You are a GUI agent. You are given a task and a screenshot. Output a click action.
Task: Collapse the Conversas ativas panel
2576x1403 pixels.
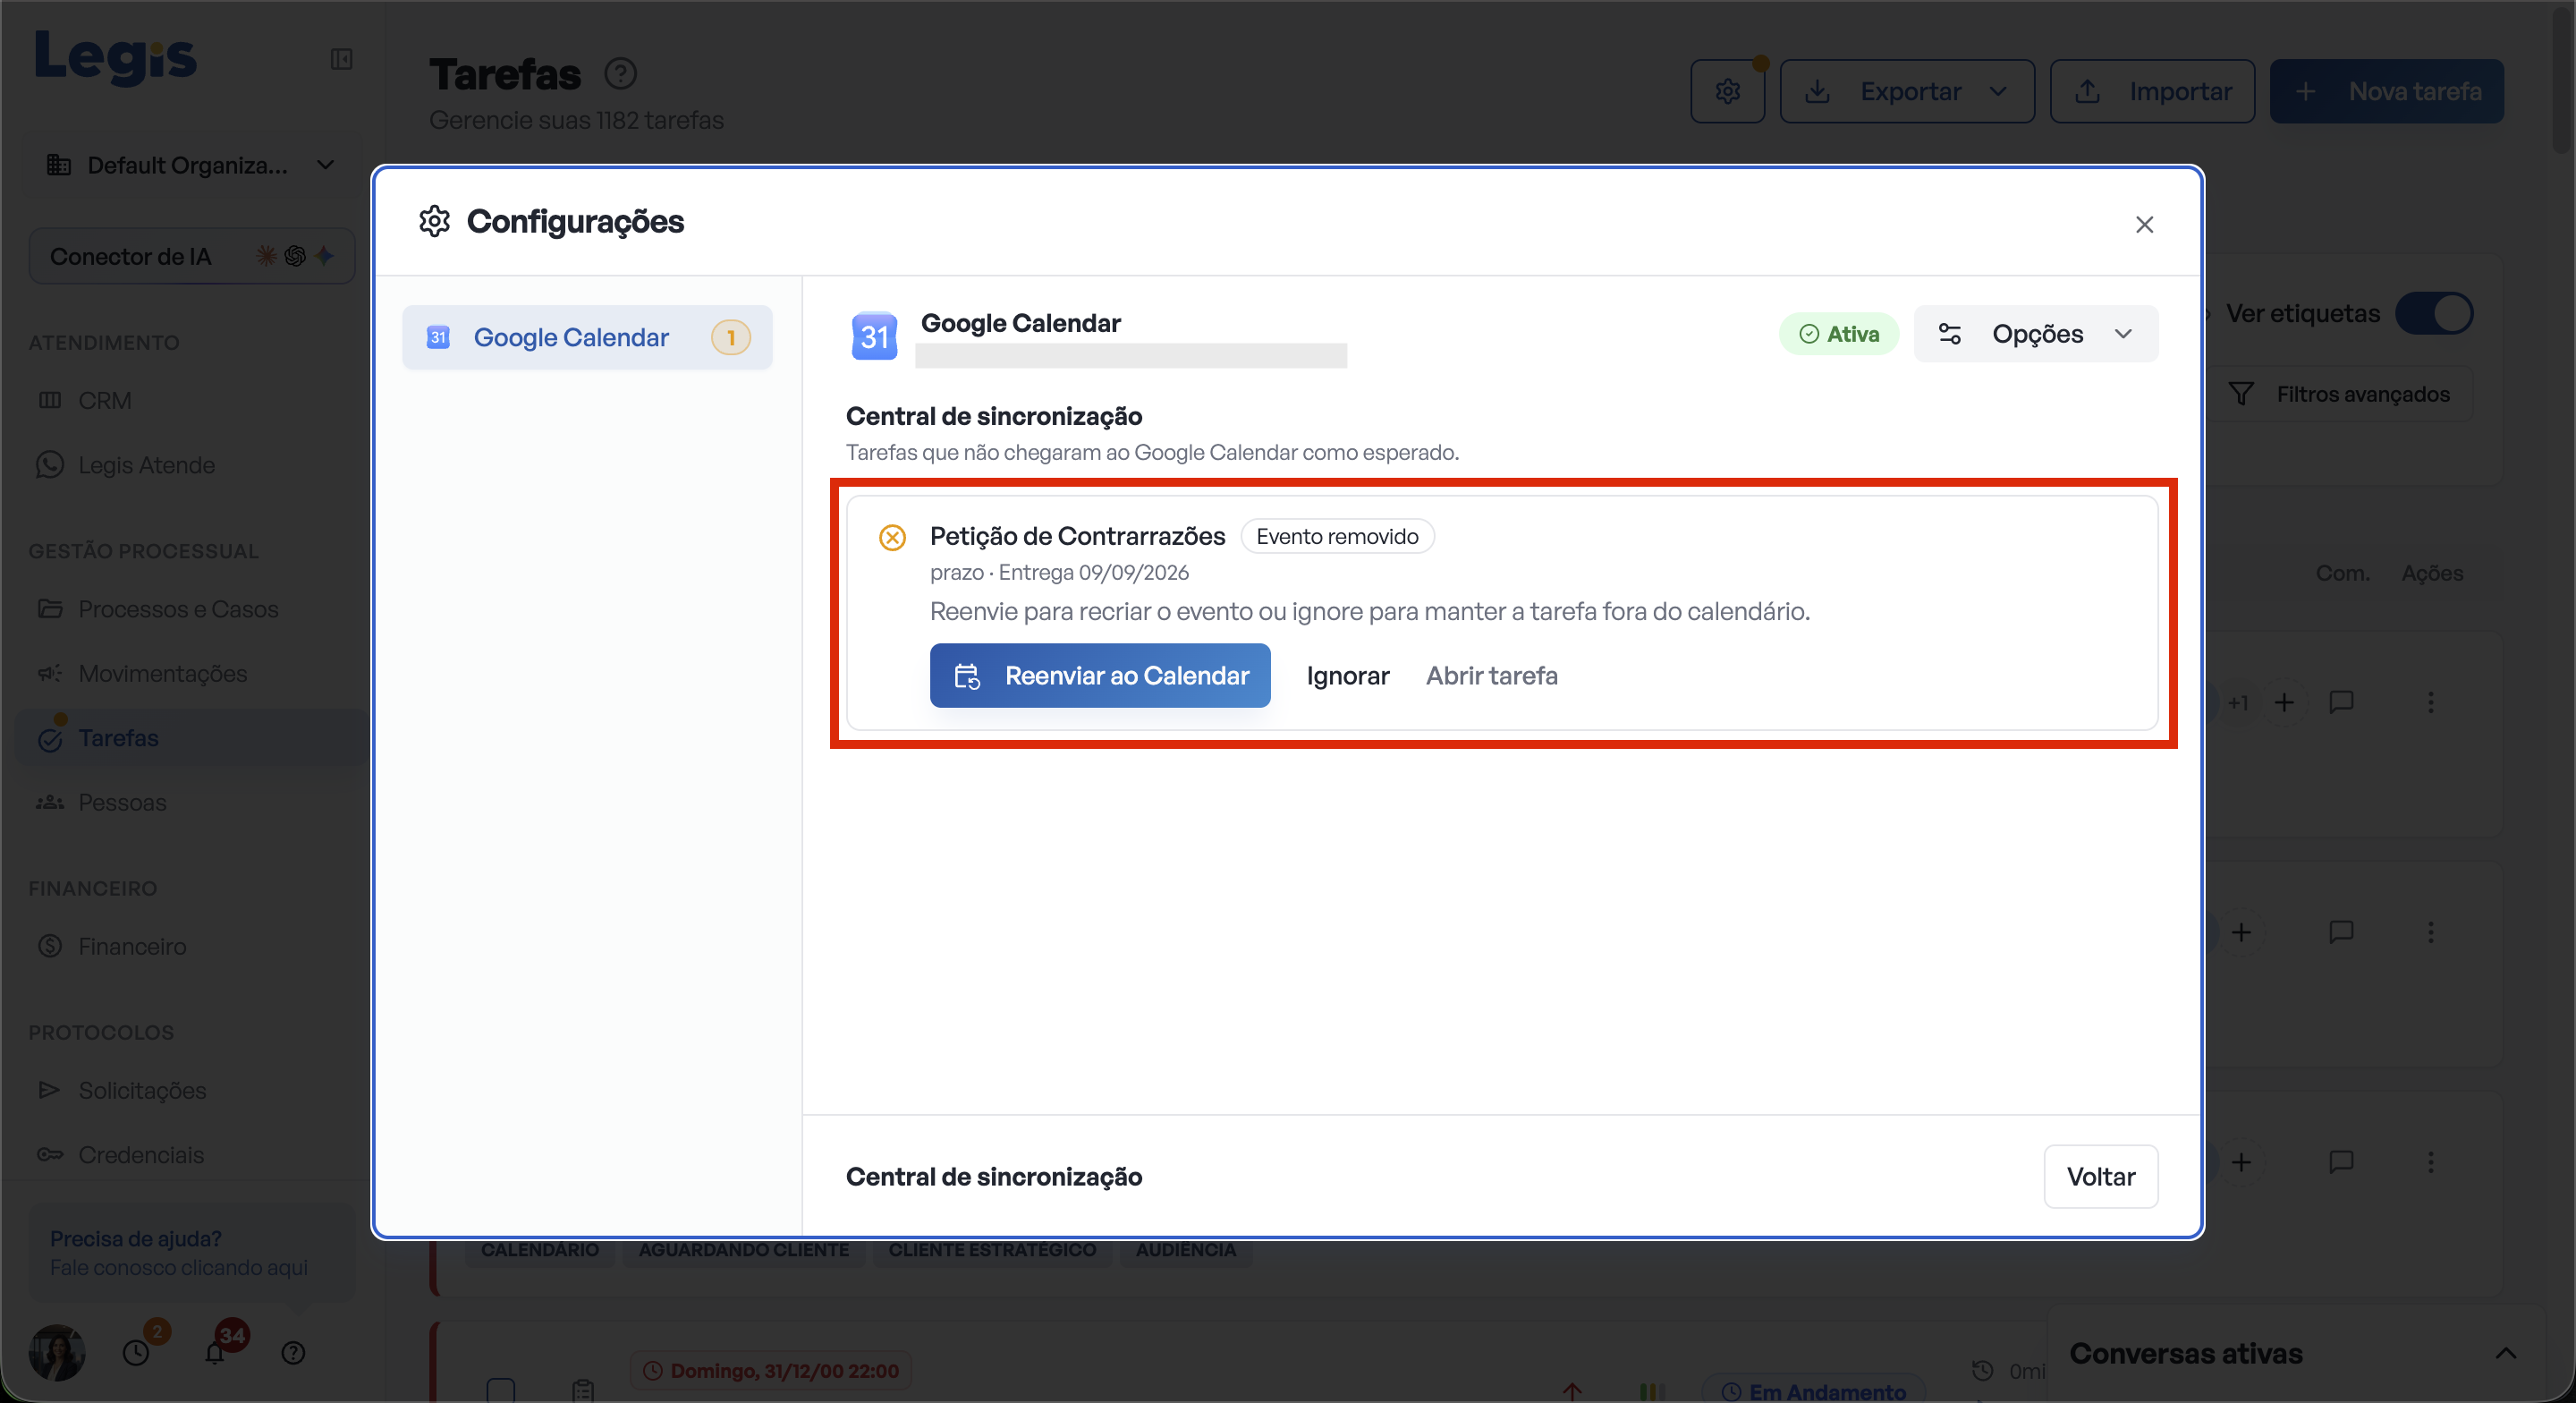2505,1354
